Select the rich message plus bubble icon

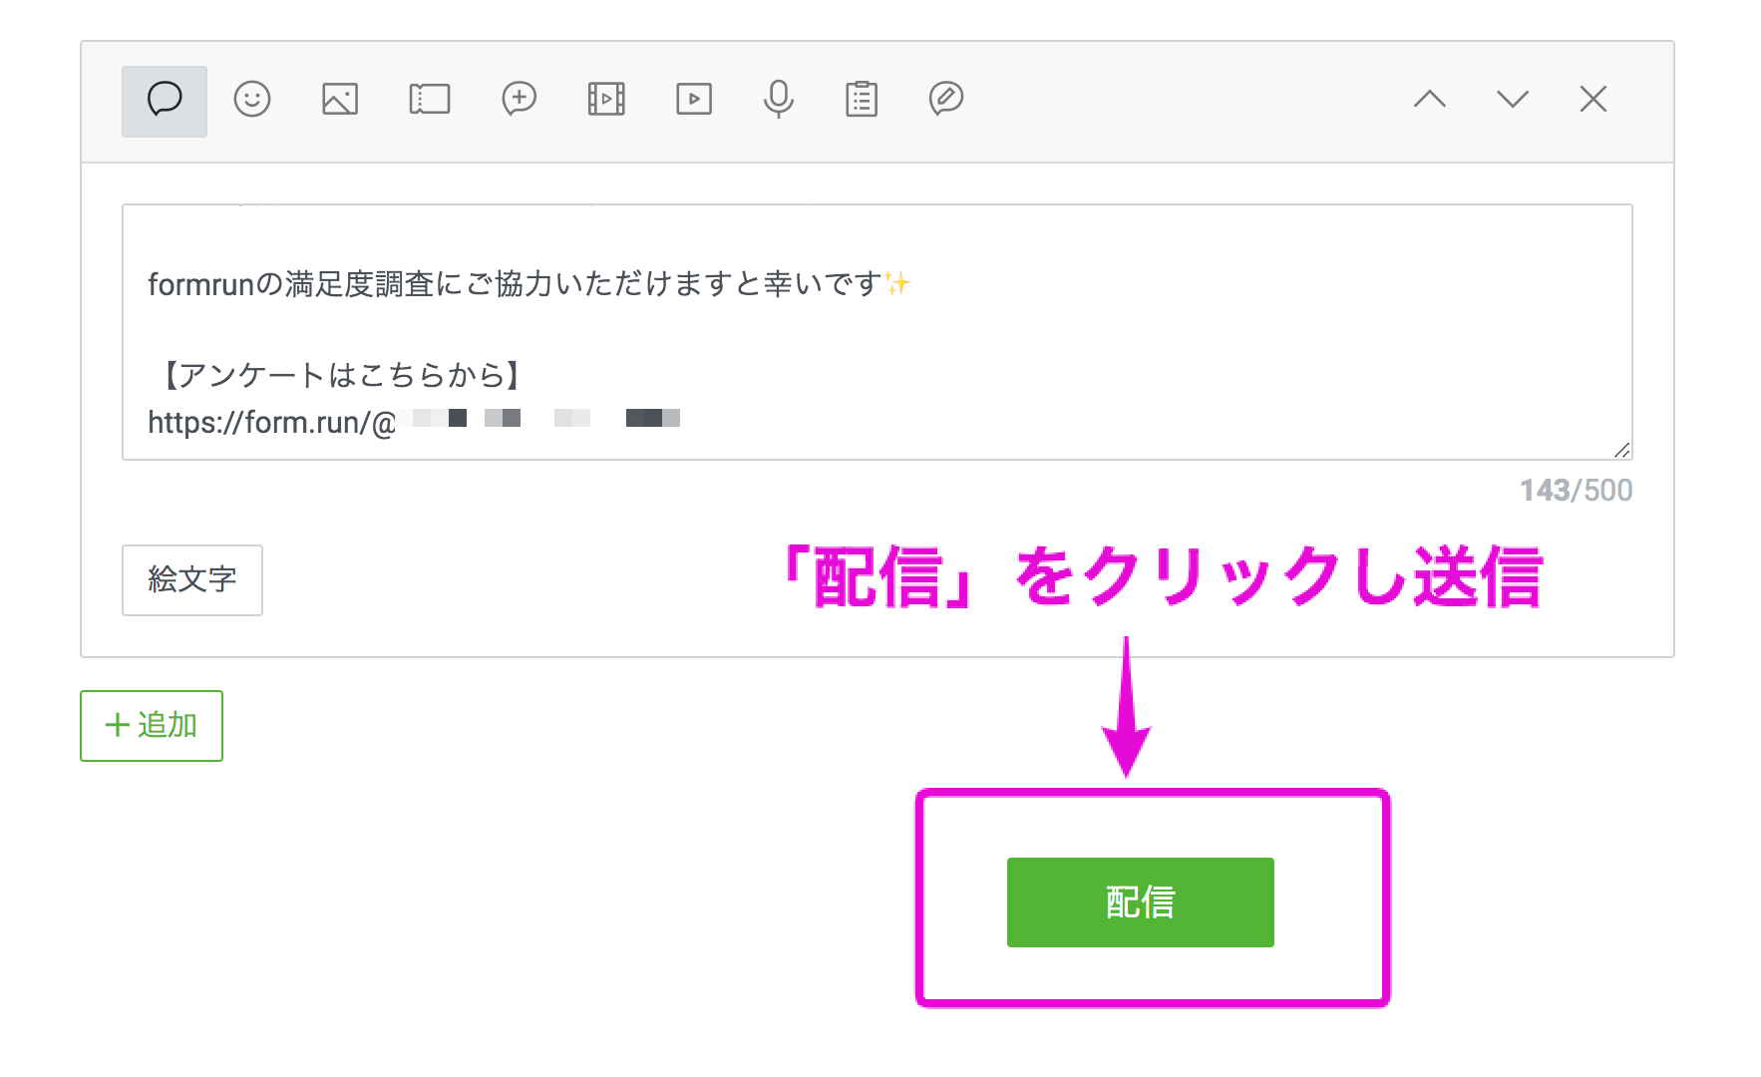519,100
